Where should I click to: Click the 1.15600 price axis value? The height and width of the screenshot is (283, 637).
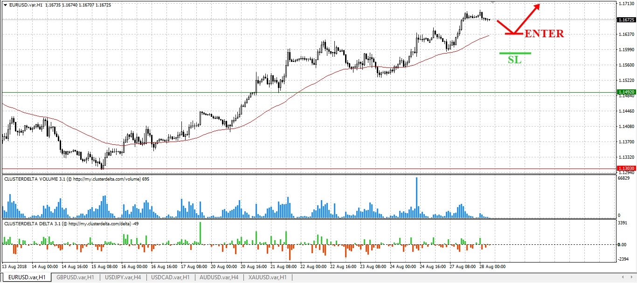coord(626,65)
